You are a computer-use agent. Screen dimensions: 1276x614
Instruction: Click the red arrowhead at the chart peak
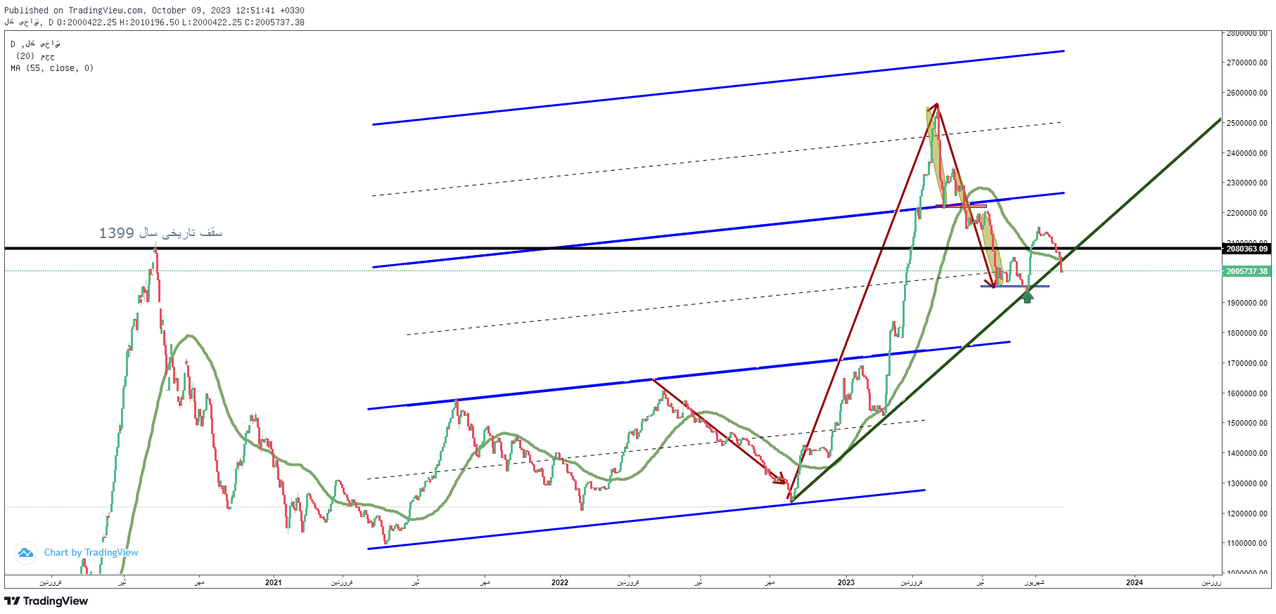coord(934,107)
